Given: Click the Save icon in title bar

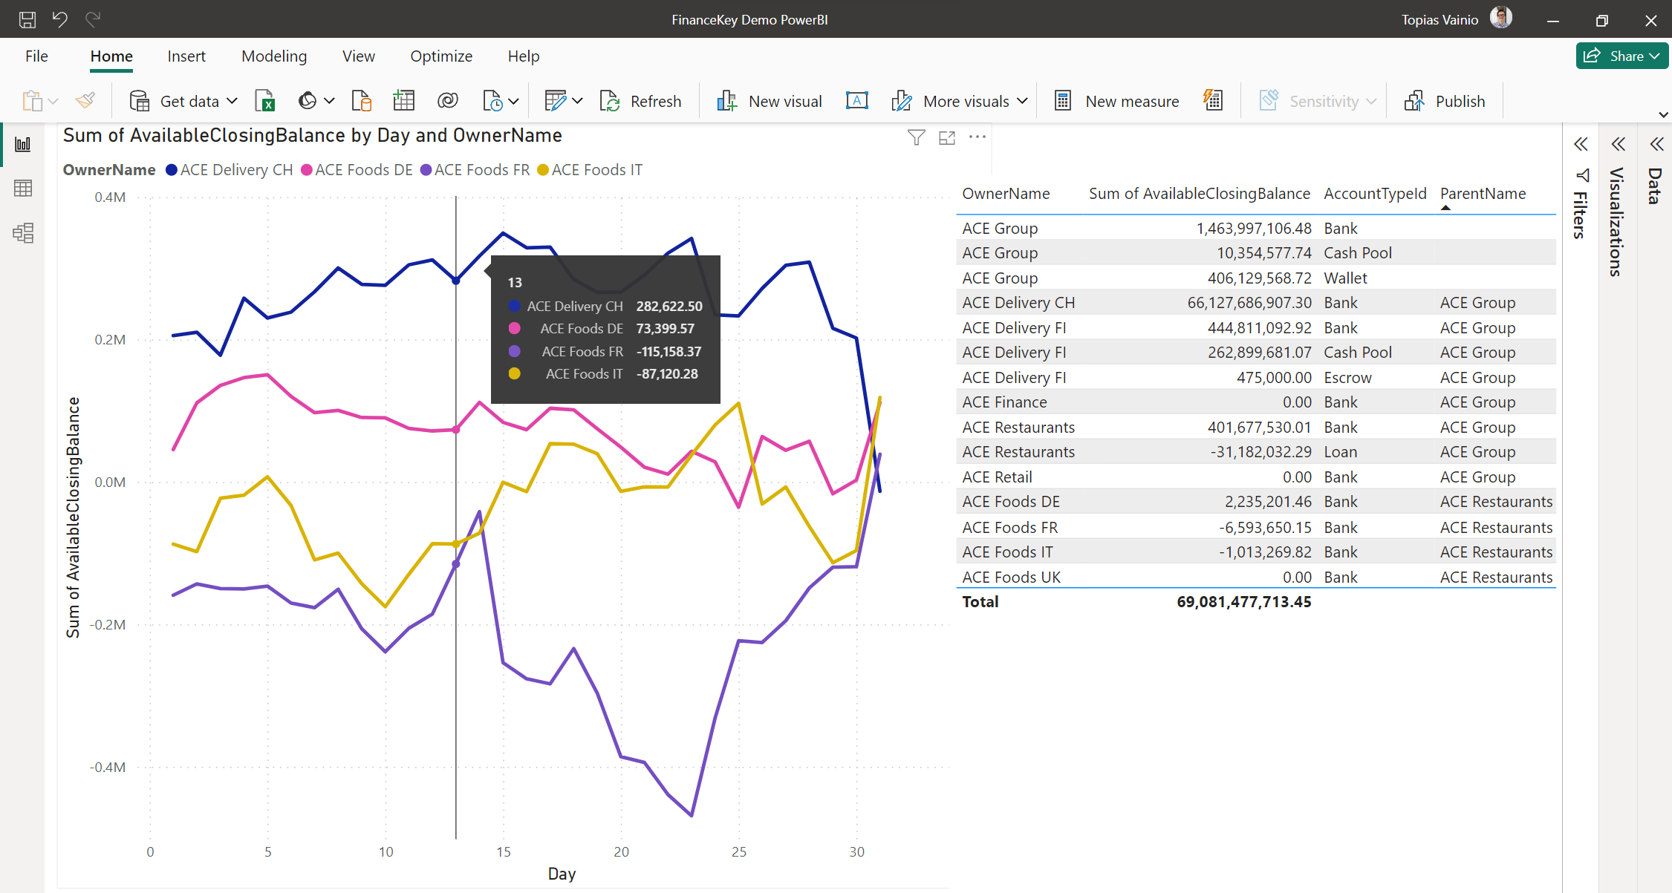Looking at the screenshot, I should click(27, 20).
